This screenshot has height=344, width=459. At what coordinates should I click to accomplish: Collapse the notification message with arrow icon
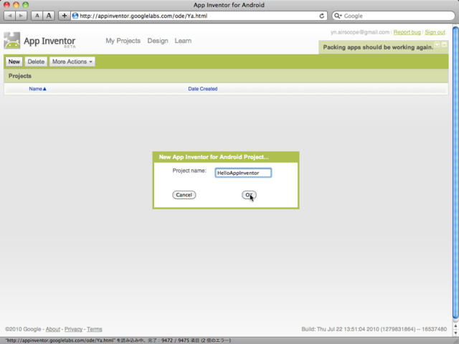pos(437,44)
